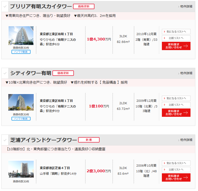198x191 pixels.
Task: Play パノラマ動画 for シティタワー有明
Action: 21,119
